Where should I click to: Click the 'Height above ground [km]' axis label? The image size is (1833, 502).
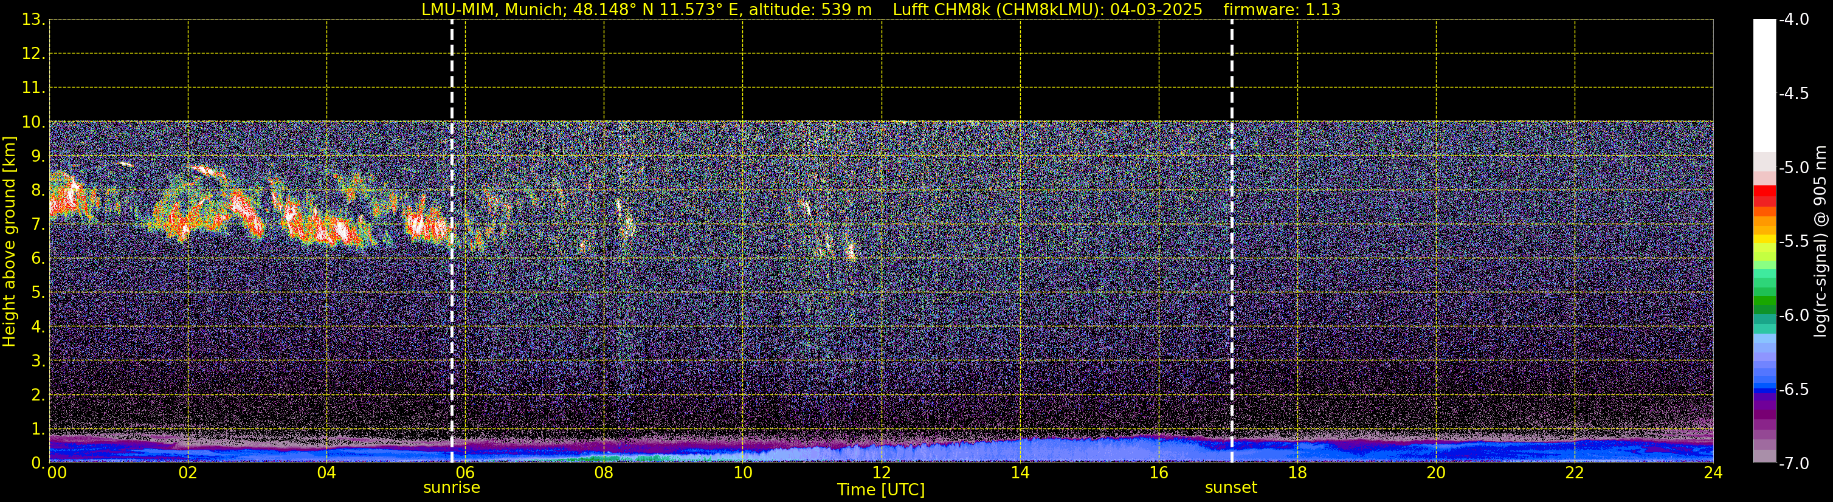tap(9, 242)
